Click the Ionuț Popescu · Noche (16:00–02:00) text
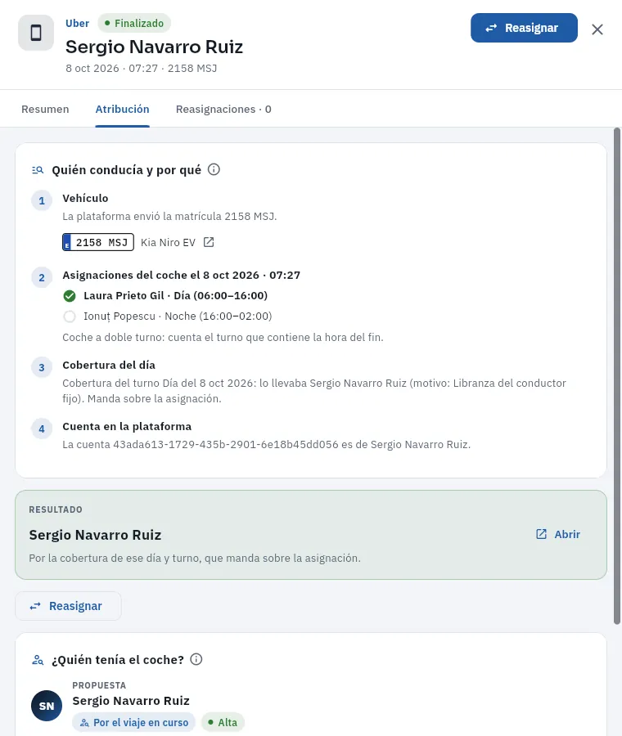 click(178, 316)
